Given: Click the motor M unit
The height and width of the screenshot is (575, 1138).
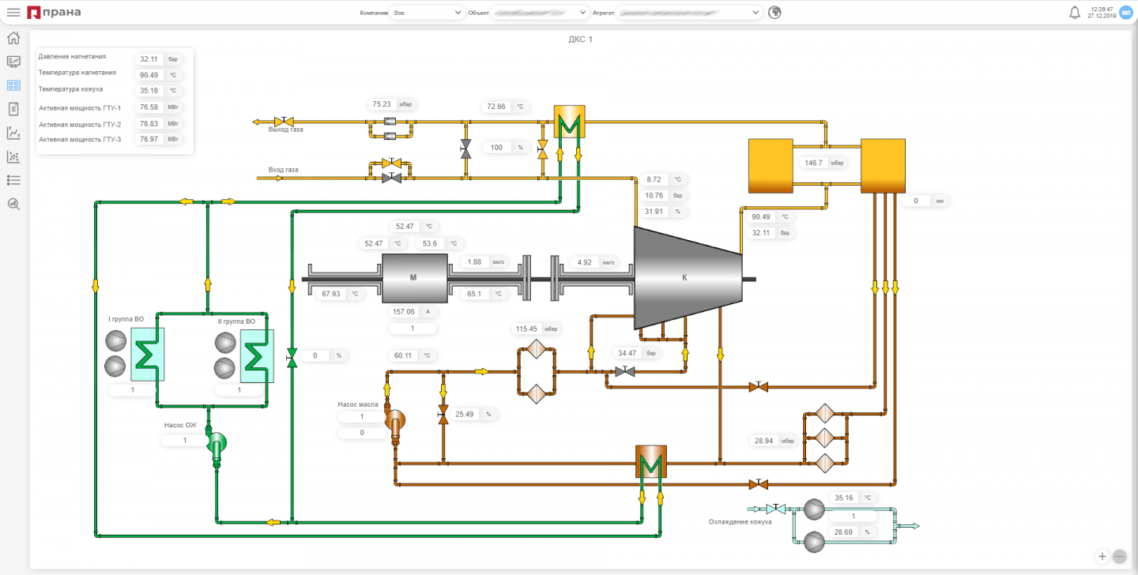Looking at the screenshot, I should [x=414, y=278].
